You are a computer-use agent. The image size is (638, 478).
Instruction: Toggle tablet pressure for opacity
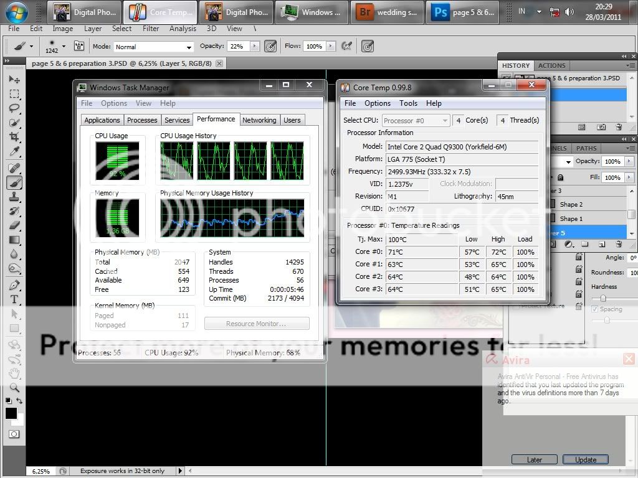[x=270, y=46]
